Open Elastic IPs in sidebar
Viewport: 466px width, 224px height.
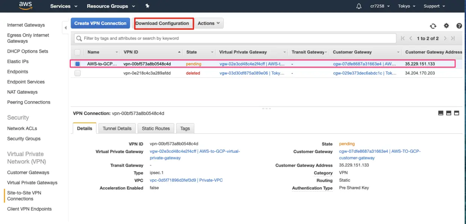coord(18,61)
